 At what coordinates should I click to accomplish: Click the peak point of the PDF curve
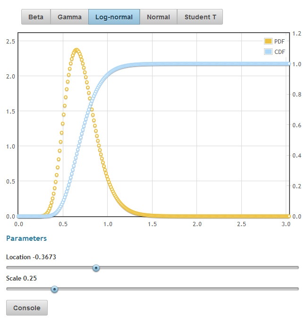[x=76, y=50]
